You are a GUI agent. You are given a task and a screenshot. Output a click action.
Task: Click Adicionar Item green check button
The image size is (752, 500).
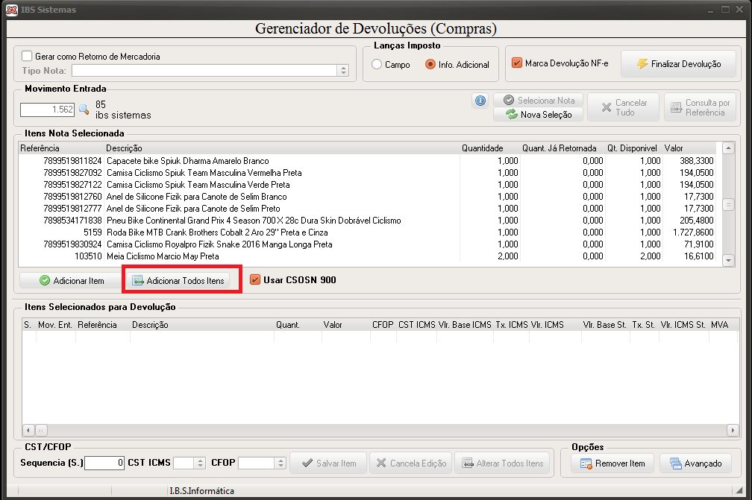(x=71, y=281)
